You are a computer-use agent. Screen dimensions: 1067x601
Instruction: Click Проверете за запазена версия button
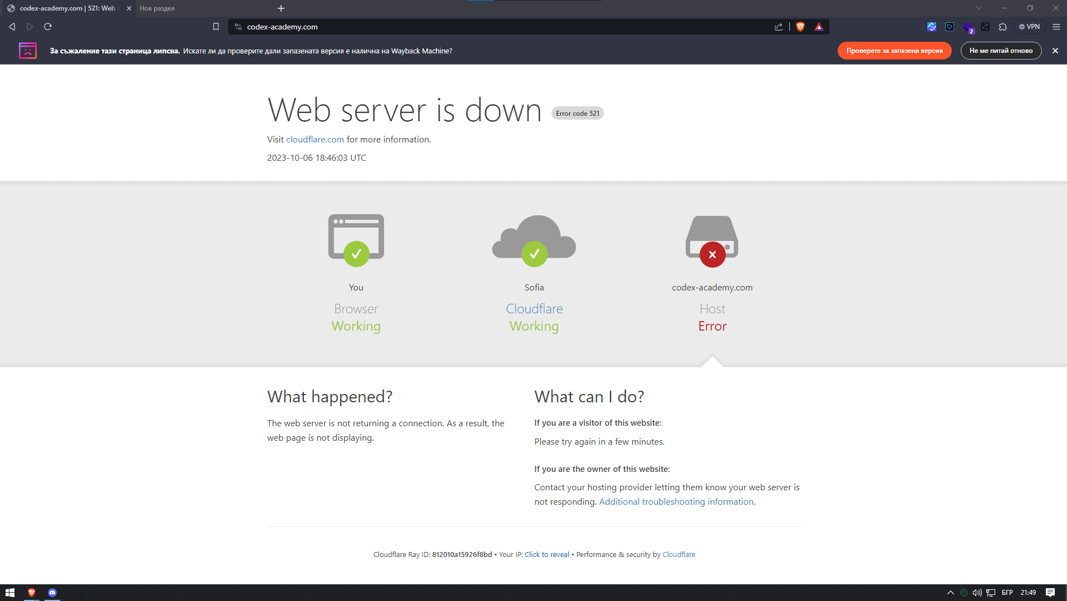point(894,51)
